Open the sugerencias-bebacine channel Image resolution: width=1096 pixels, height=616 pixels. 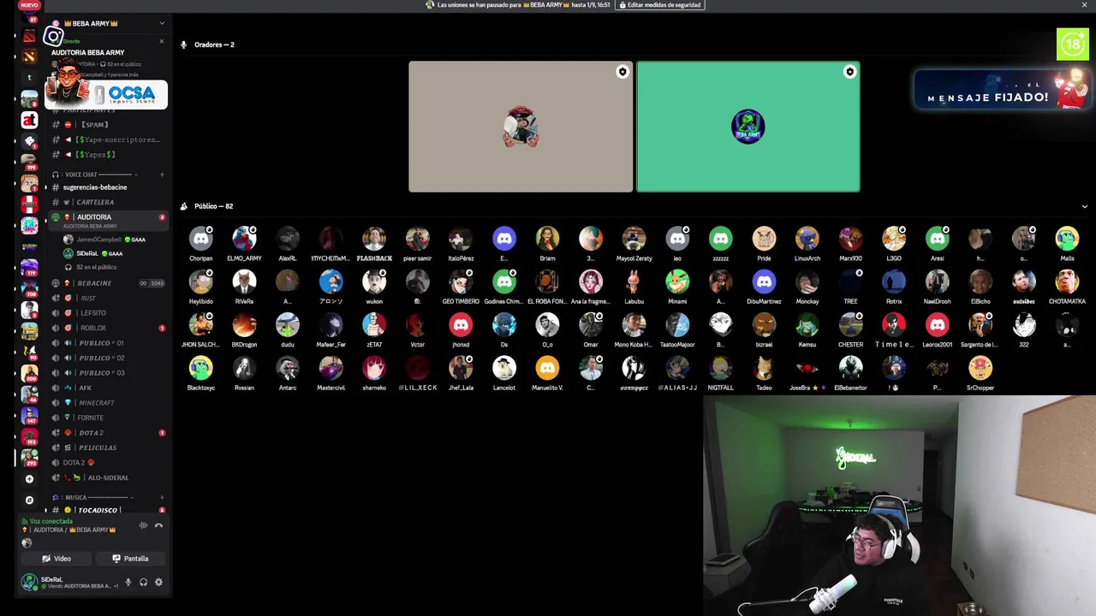tap(106, 187)
